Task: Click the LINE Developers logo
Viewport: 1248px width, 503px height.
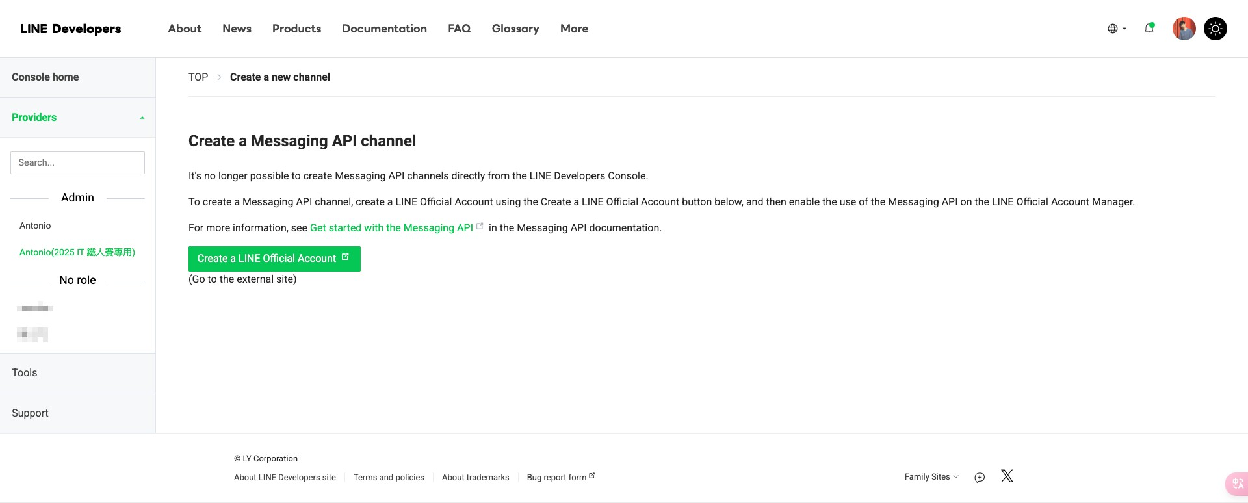Action: tap(70, 29)
